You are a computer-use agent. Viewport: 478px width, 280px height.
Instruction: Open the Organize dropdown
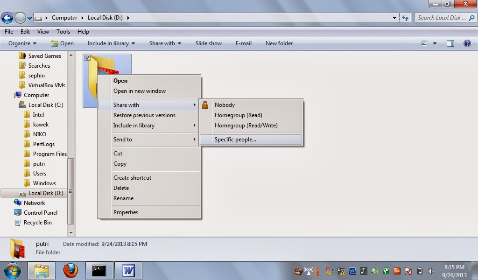tap(22, 43)
